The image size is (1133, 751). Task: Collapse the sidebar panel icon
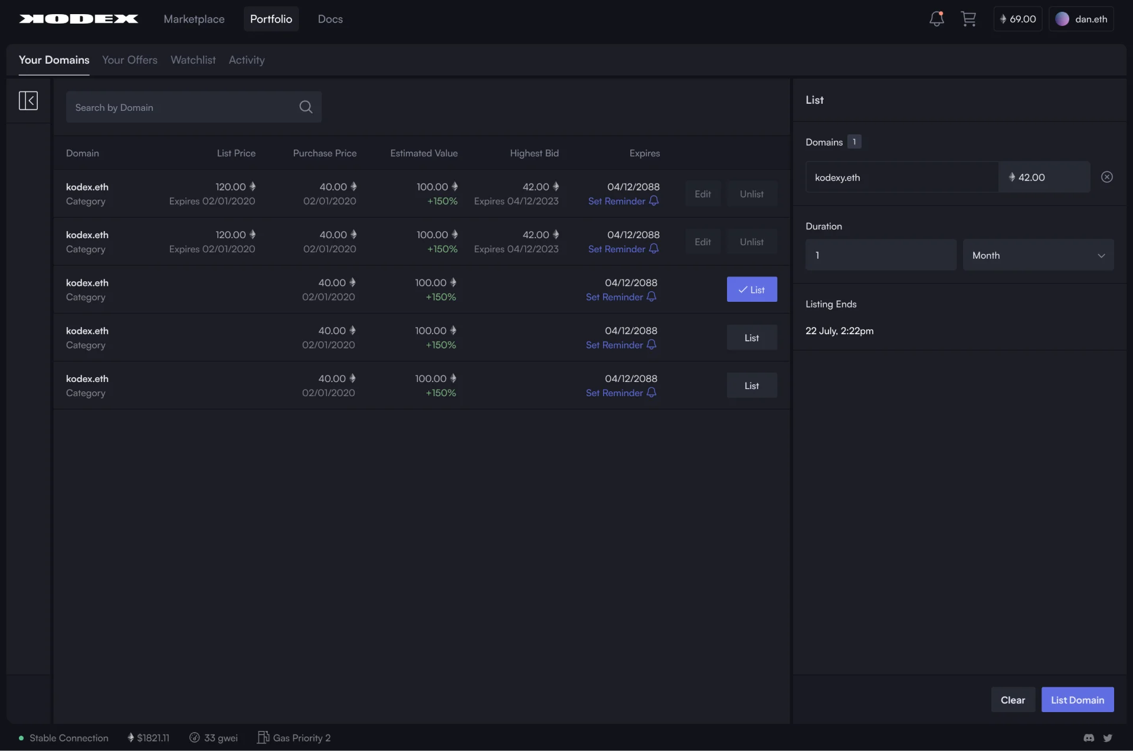pyautogui.click(x=28, y=100)
